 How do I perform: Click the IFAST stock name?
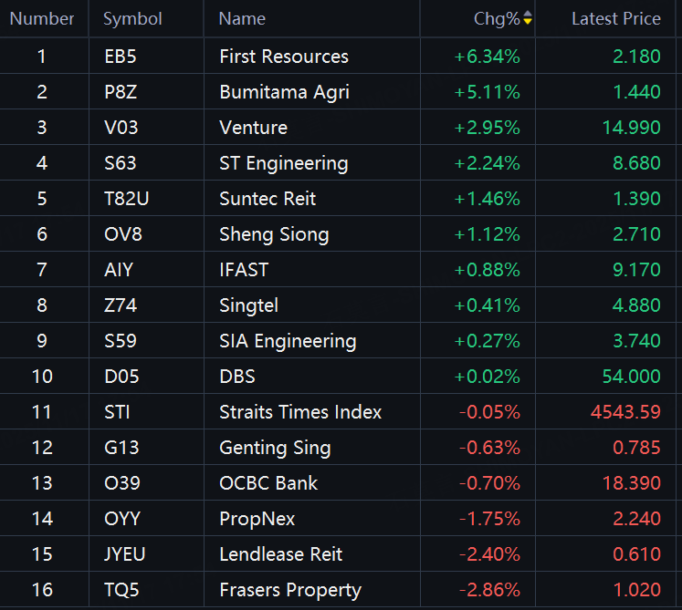[x=244, y=270]
